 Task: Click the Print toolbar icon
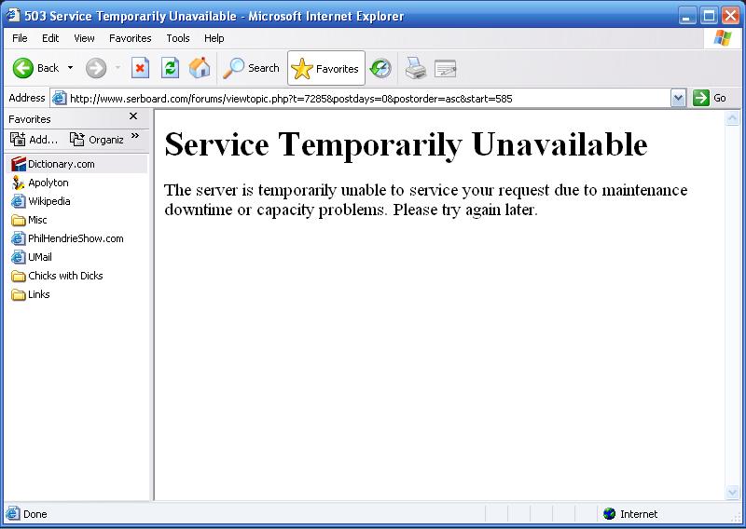(415, 68)
